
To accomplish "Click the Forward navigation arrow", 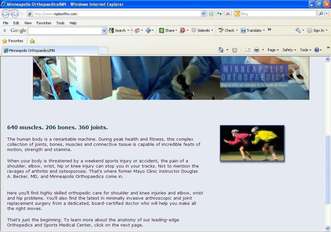I will [x=15, y=14].
